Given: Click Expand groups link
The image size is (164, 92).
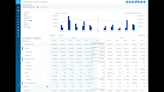Looking at the screenshot, I should [x=26, y=41].
